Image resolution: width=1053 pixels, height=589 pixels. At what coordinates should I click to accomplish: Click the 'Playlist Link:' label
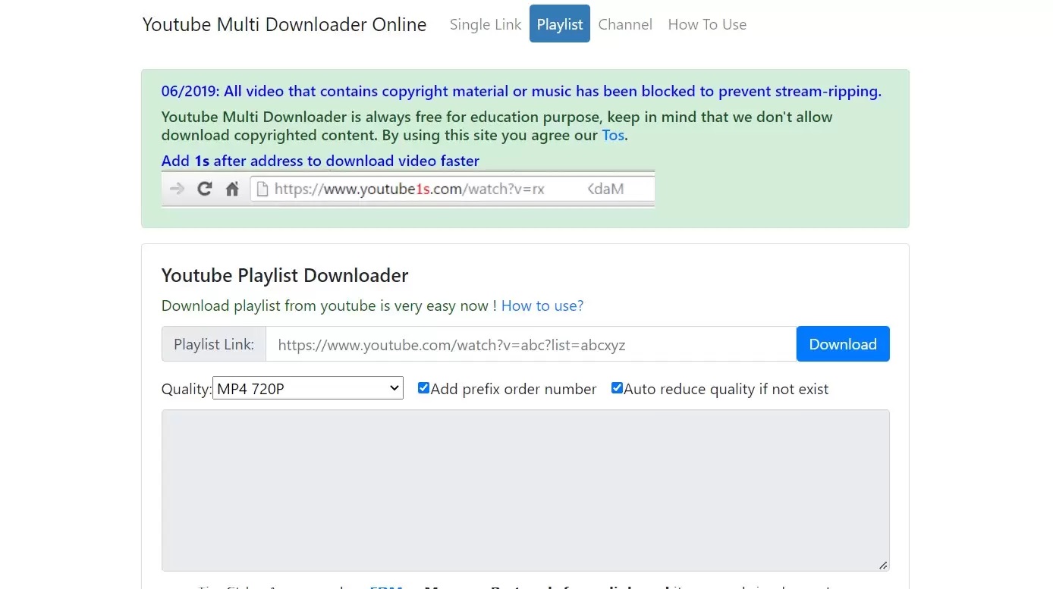[x=214, y=344]
